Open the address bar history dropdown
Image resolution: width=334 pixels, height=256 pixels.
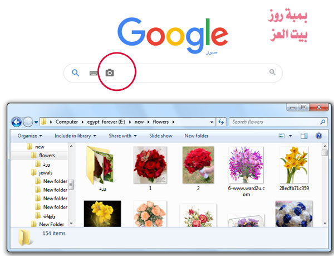[212, 122]
